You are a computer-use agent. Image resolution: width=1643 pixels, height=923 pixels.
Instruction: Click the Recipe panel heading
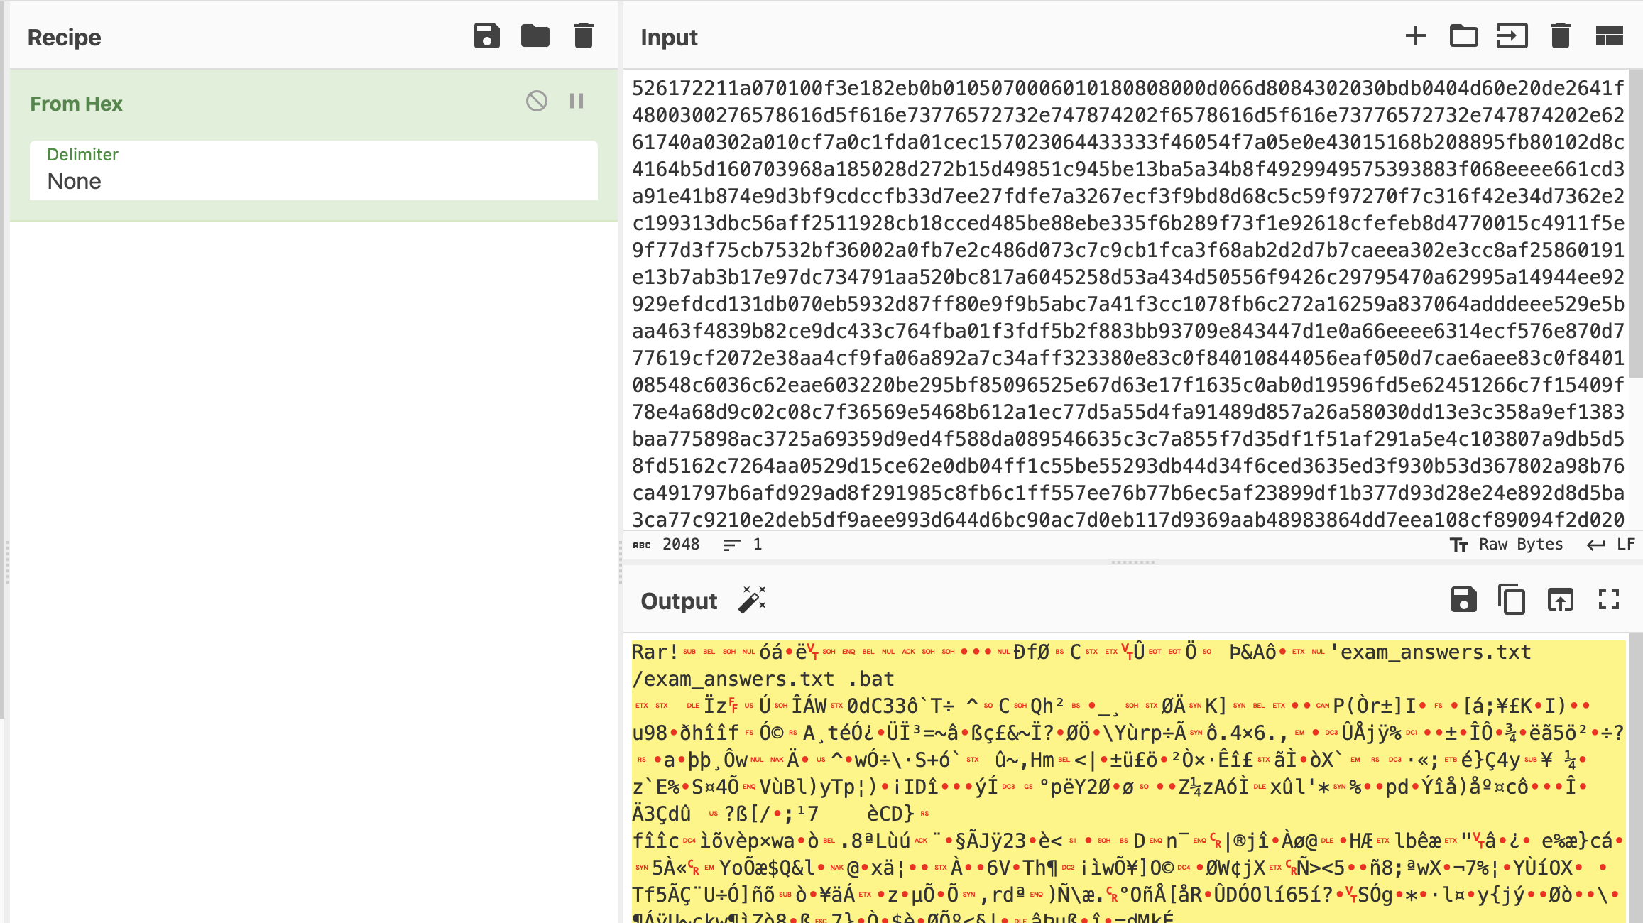[64, 38]
